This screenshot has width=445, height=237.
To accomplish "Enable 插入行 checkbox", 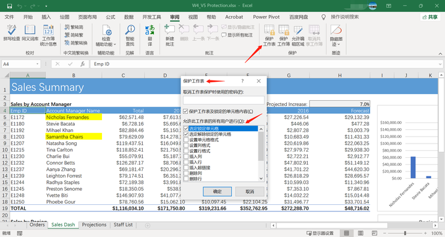I will click(186, 162).
